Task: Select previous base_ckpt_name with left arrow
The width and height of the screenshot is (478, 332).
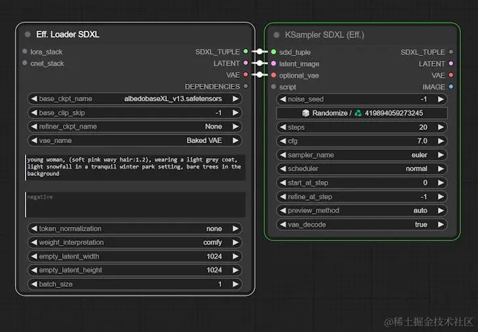Action: coord(34,99)
